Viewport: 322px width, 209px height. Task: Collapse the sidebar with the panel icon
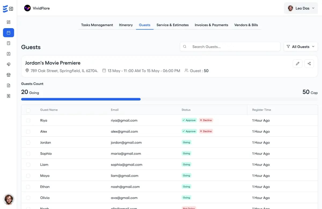click(11, 8)
